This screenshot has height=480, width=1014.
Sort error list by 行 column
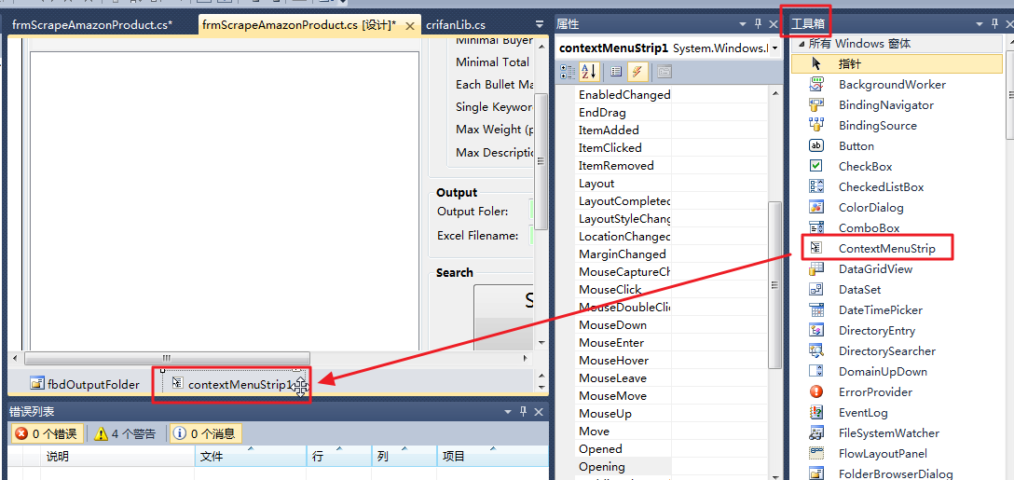tap(339, 457)
